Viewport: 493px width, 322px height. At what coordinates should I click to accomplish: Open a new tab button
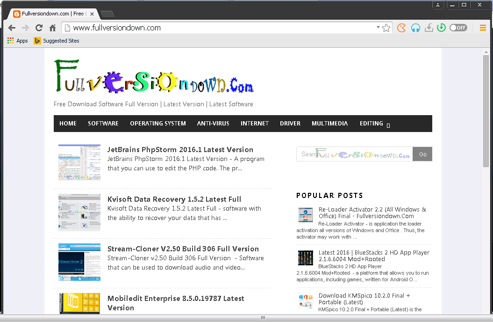[x=107, y=14]
